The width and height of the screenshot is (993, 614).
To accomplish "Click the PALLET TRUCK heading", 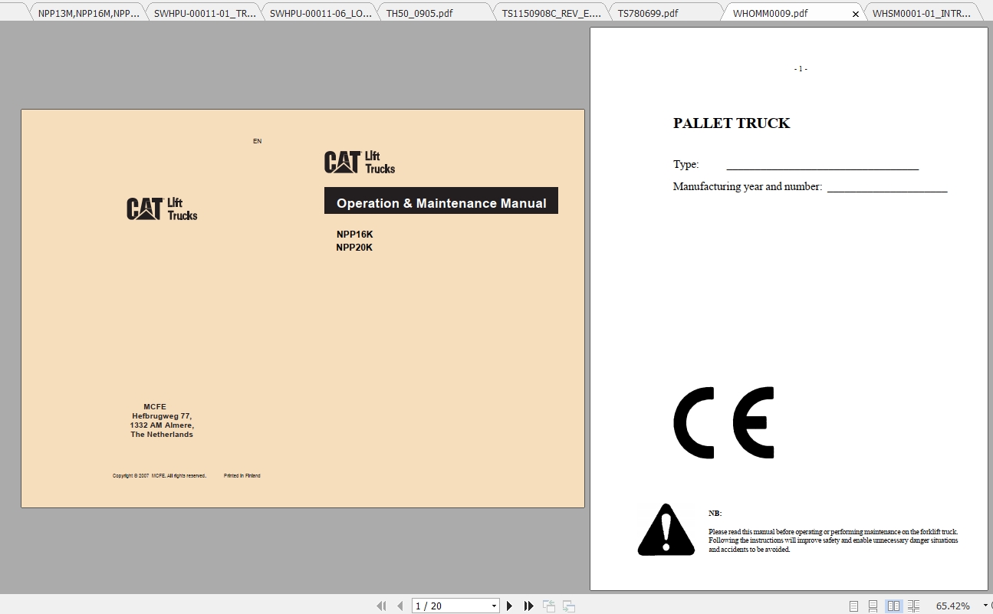I will point(732,123).
